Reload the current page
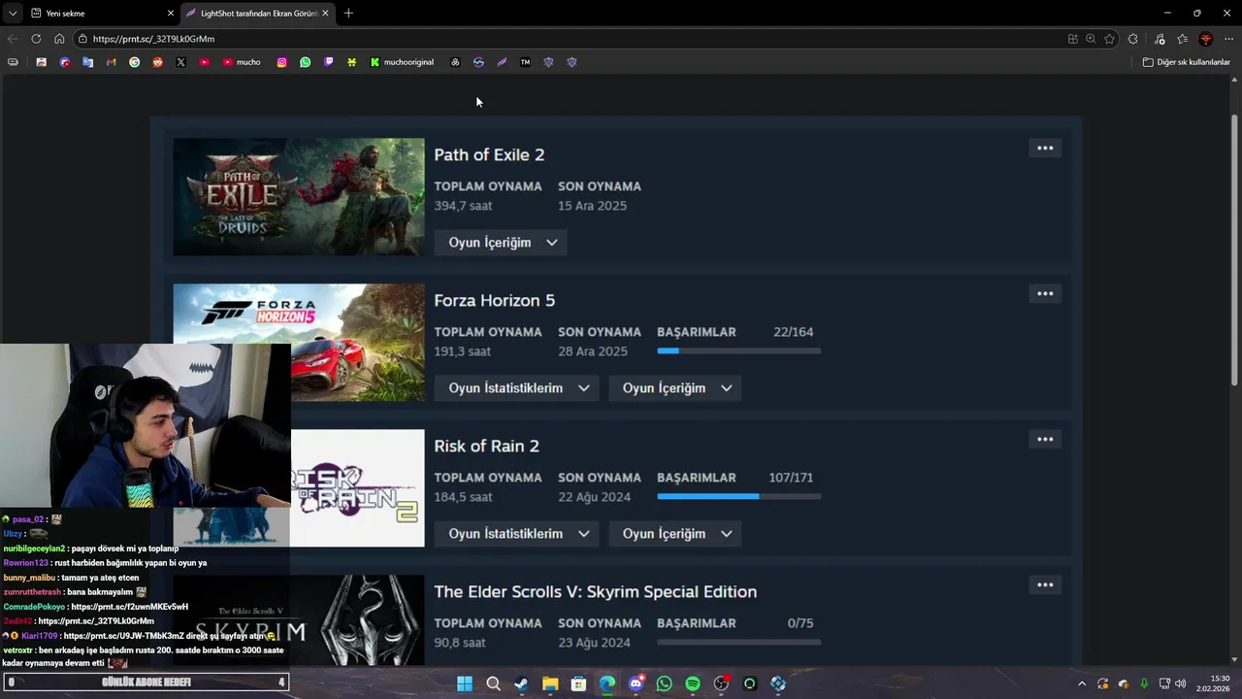 pyautogui.click(x=36, y=39)
